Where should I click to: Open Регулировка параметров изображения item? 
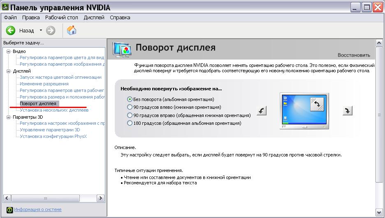click(x=62, y=64)
